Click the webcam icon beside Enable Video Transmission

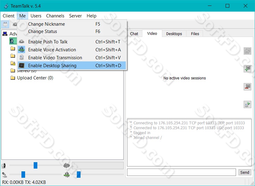click(21, 57)
